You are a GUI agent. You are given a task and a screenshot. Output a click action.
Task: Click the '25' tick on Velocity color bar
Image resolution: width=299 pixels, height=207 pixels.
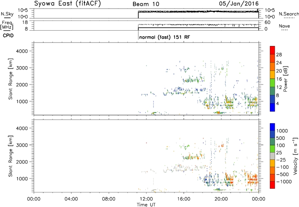tap(279, 153)
